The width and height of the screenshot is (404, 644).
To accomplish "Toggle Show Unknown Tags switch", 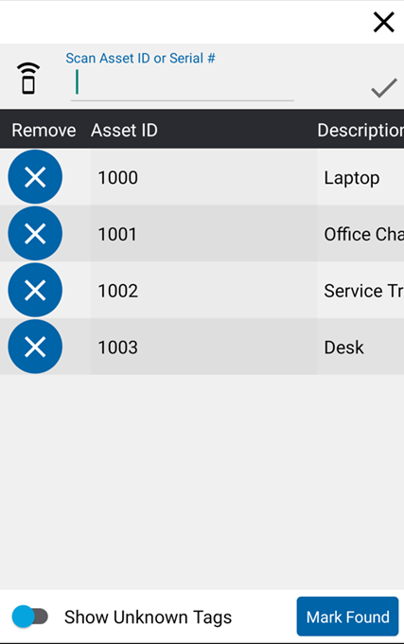I will [x=30, y=617].
